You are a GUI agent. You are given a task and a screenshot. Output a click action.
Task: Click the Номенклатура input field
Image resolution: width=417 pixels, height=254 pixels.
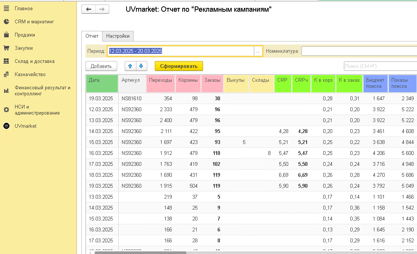[x=359, y=51]
